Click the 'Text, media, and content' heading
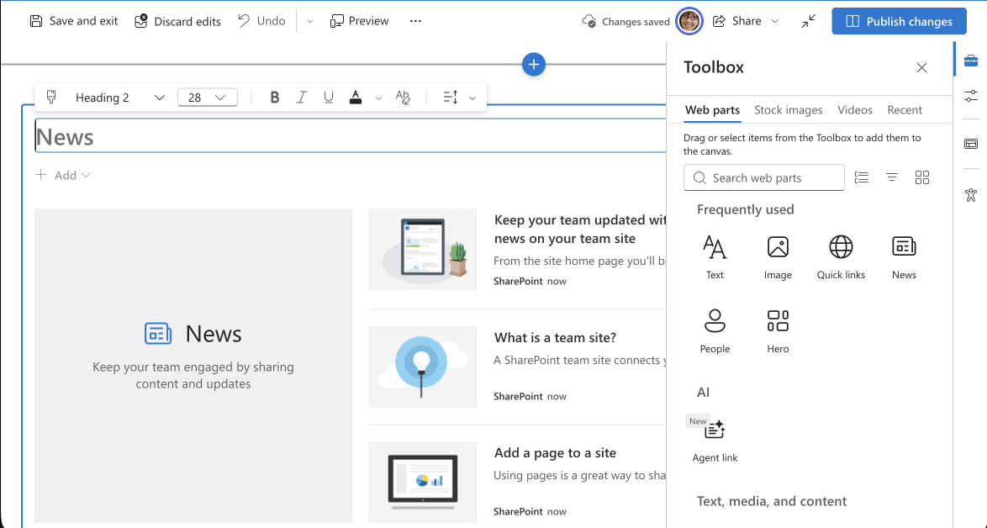This screenshot has height=528, width=987. click(772, 501)
